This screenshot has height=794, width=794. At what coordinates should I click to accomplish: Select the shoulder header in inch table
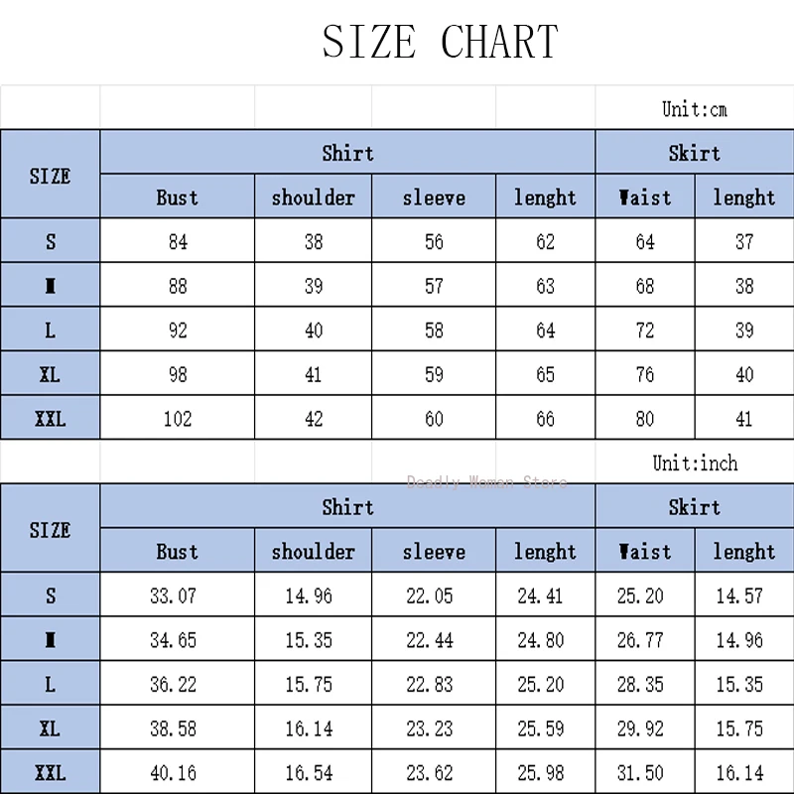pyautogui.click(x=313, y=551)
